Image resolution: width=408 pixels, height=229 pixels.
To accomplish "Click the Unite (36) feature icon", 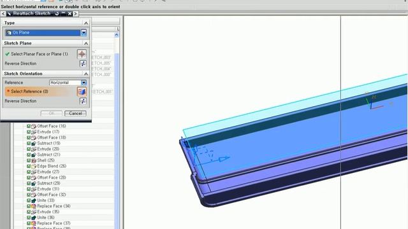I will click(34, 218).
